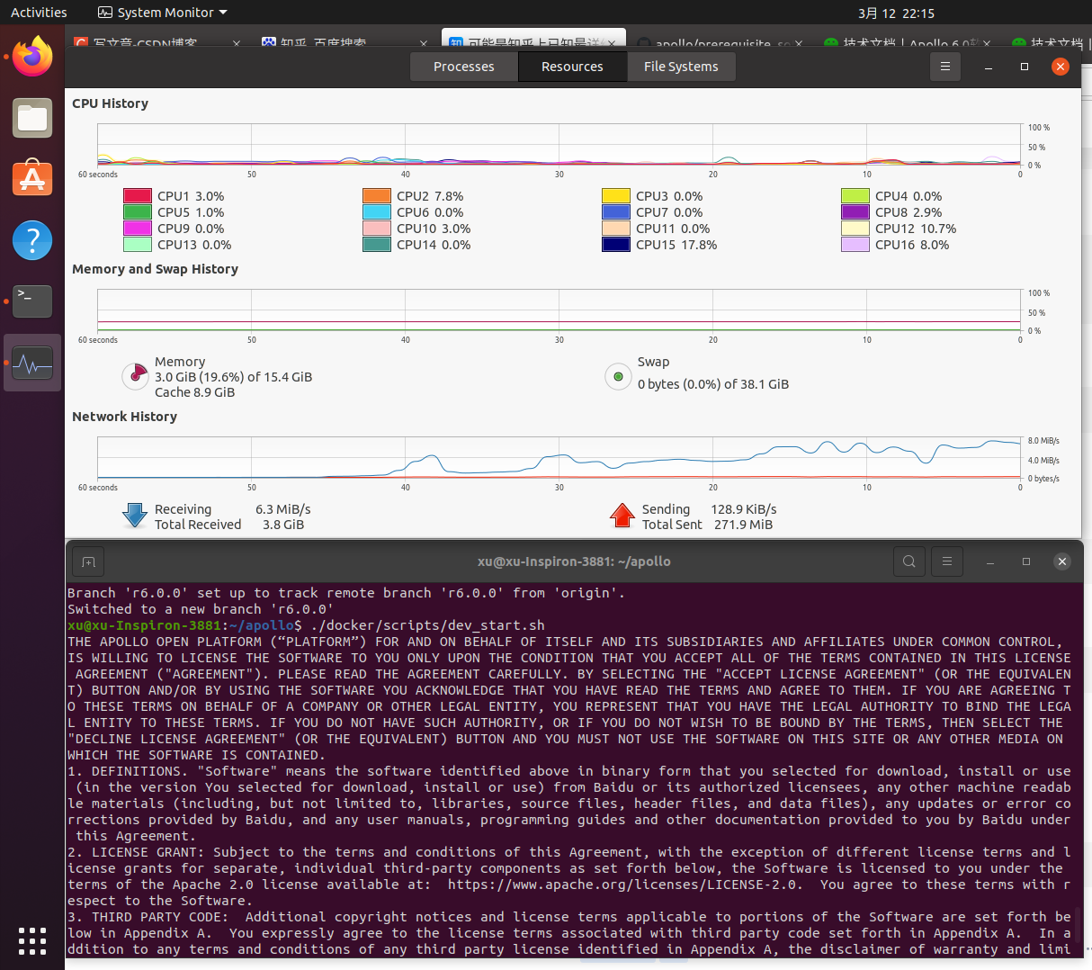The width and height of the screenshot is (1092, 970).
Task: Click CPU15 17.8% label
Action: [676, 245]
